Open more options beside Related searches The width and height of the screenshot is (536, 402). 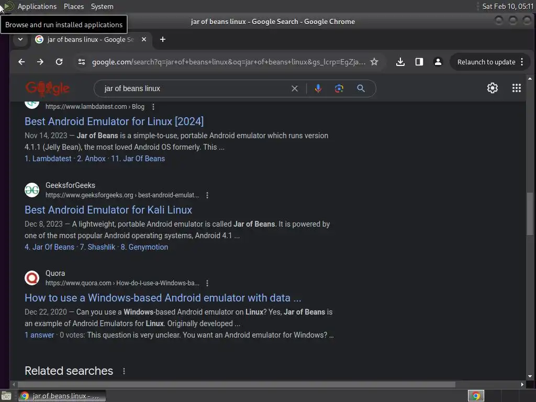click(x=124, y=371)
